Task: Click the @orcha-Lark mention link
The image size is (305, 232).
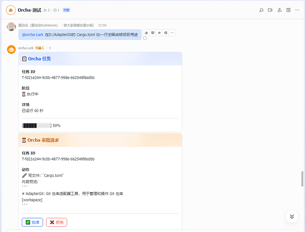Action: 33,35
